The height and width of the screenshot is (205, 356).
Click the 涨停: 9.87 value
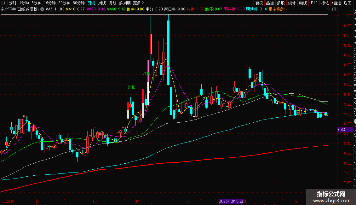195,9
